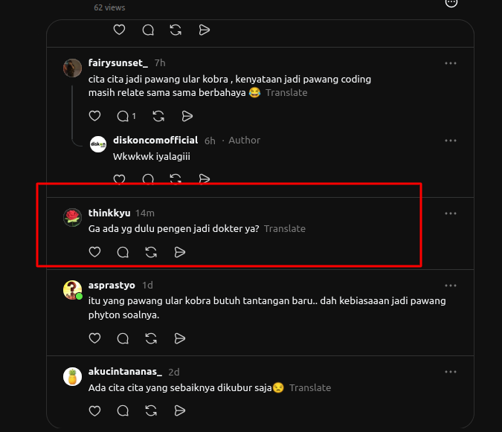Open diskoncomofficial's profile name link

(x=155, y=141)
